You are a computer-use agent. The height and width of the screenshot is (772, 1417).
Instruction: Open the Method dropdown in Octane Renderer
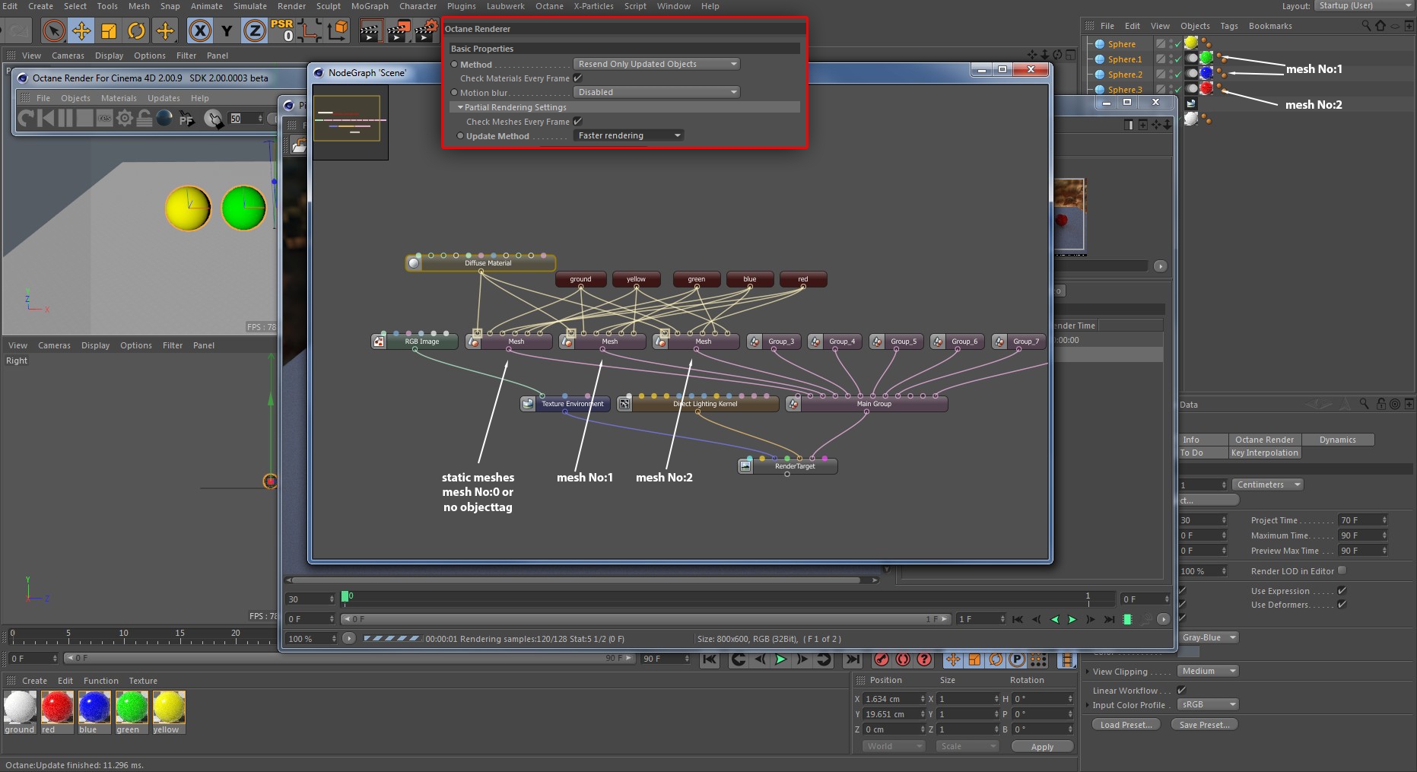(x=656, y=64)
